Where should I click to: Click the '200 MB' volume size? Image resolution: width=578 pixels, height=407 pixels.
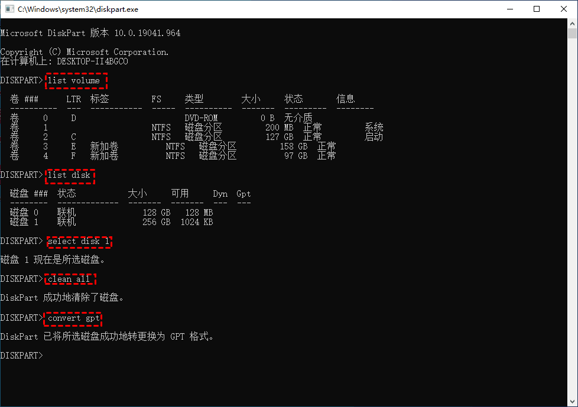tap(279, 128)
